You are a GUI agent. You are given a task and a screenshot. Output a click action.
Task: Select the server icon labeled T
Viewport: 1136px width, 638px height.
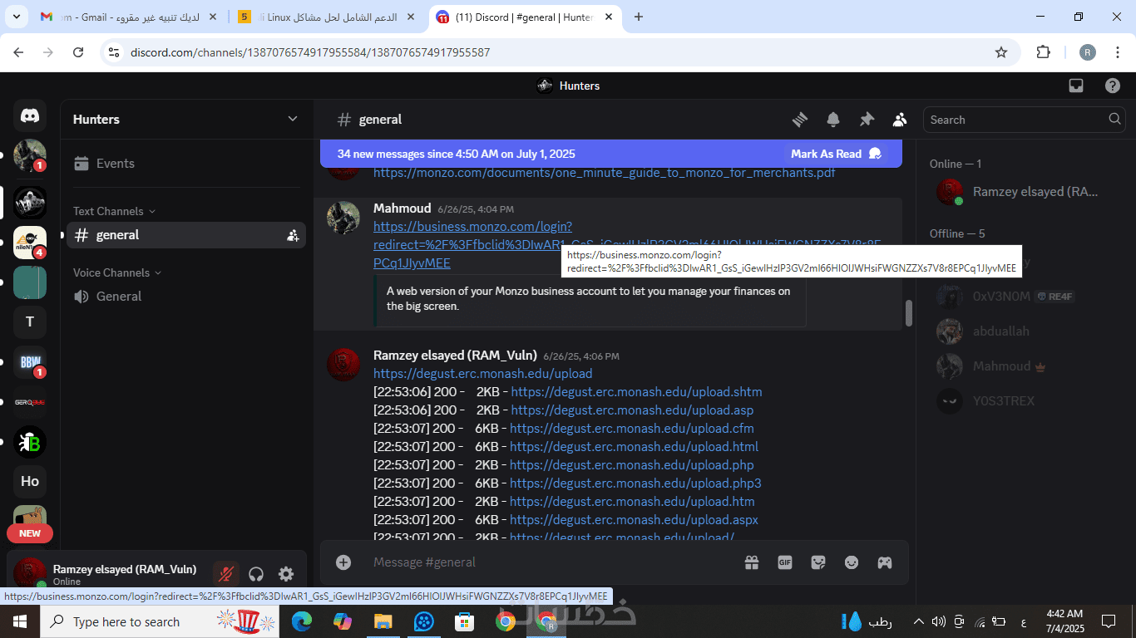pos(30,321)
